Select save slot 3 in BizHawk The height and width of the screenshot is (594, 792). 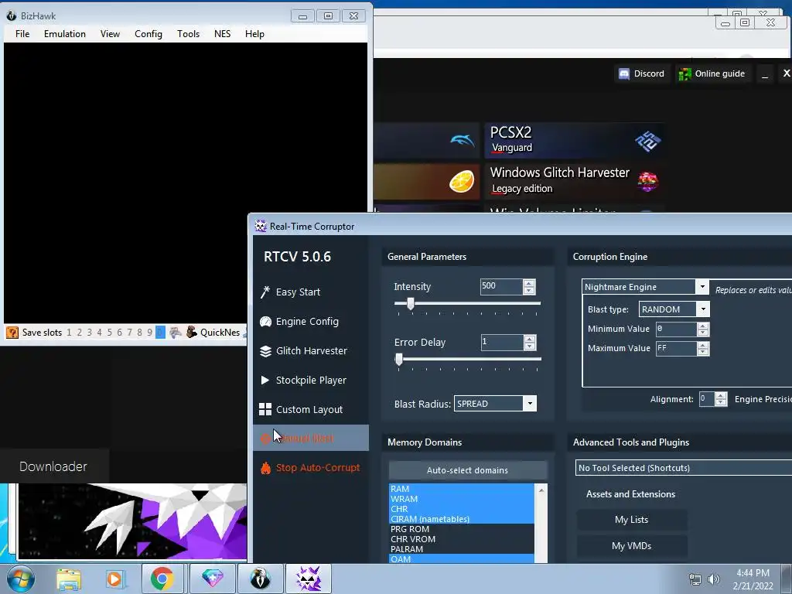point(90,333)
